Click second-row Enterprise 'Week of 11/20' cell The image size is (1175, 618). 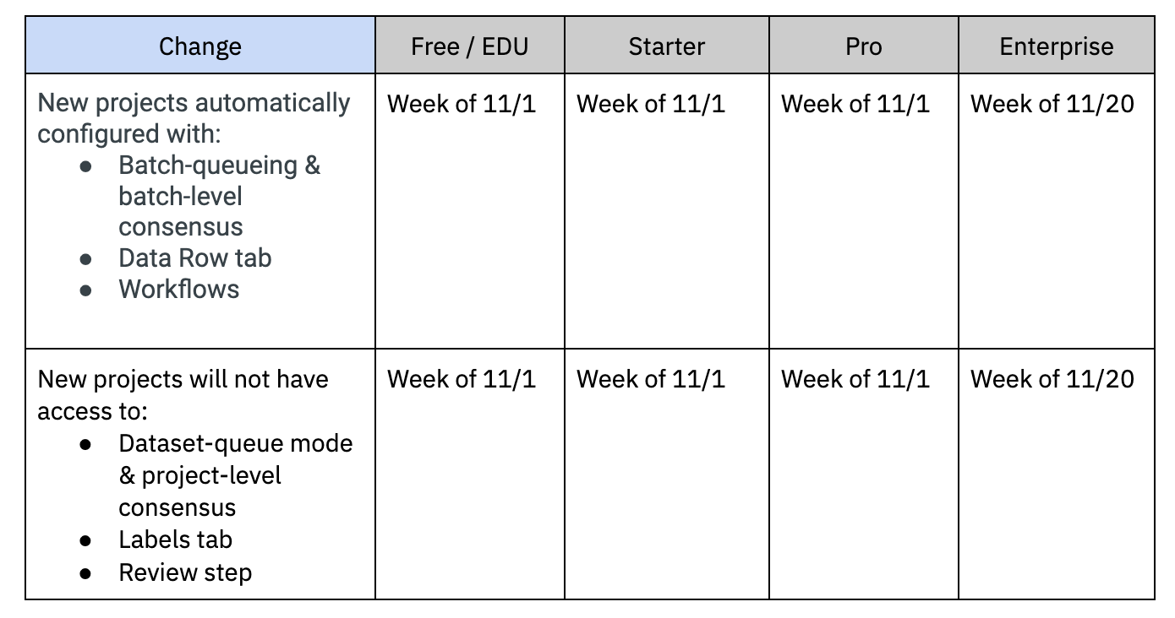(x=1057, y=474)
